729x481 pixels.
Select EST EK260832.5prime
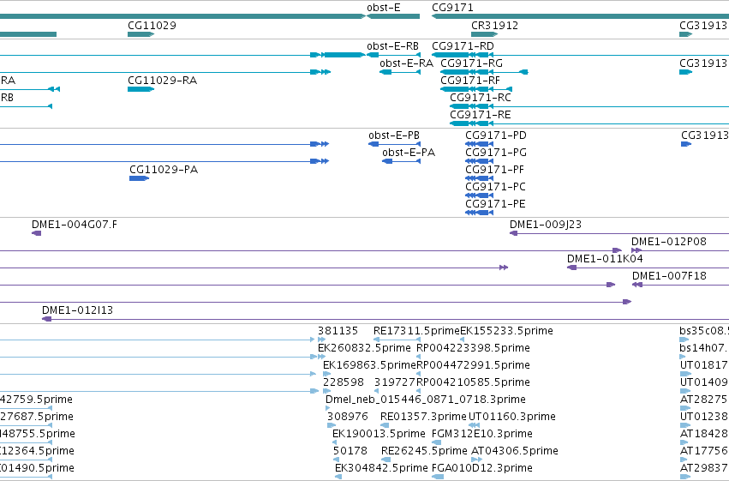tap(321, 357)
